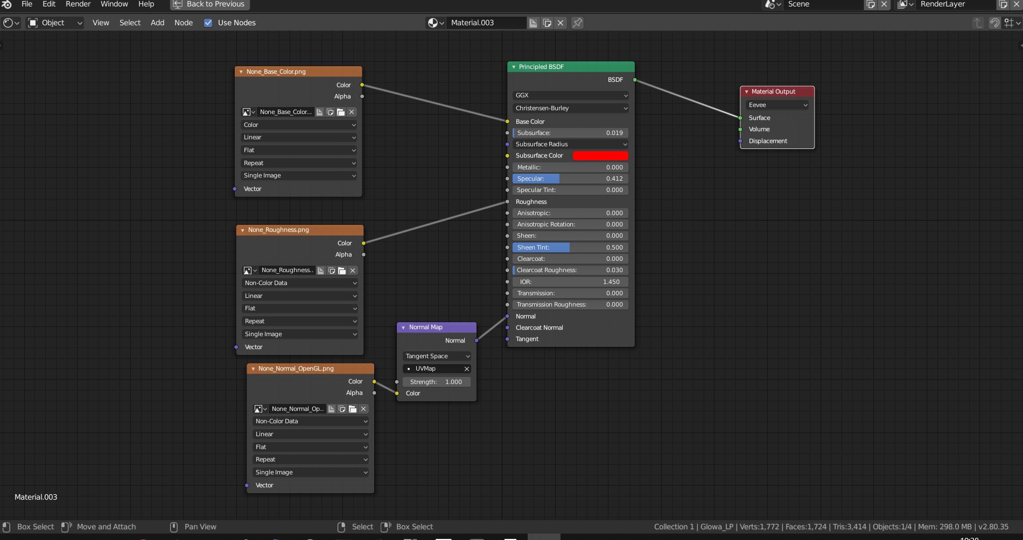Open the Add menu in node editor
This screenshot has width=1023, height=540.
pyautogui.click(x=157, y=23)
